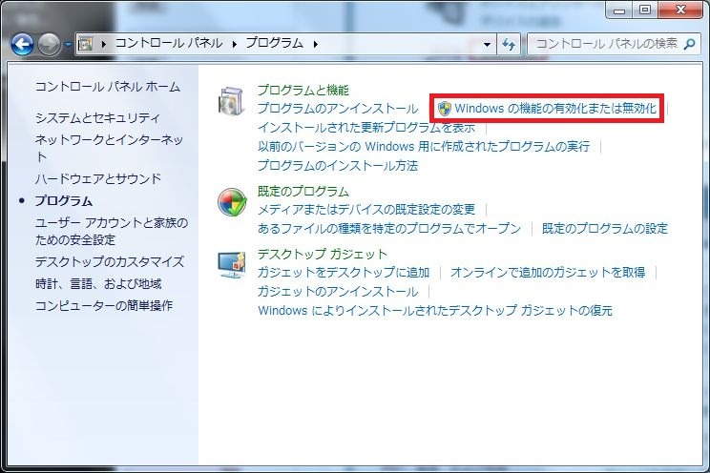Expand the arrow after プログラム breadcrumb
Viewport: 710px width, 473px height.
pos(315,44)
